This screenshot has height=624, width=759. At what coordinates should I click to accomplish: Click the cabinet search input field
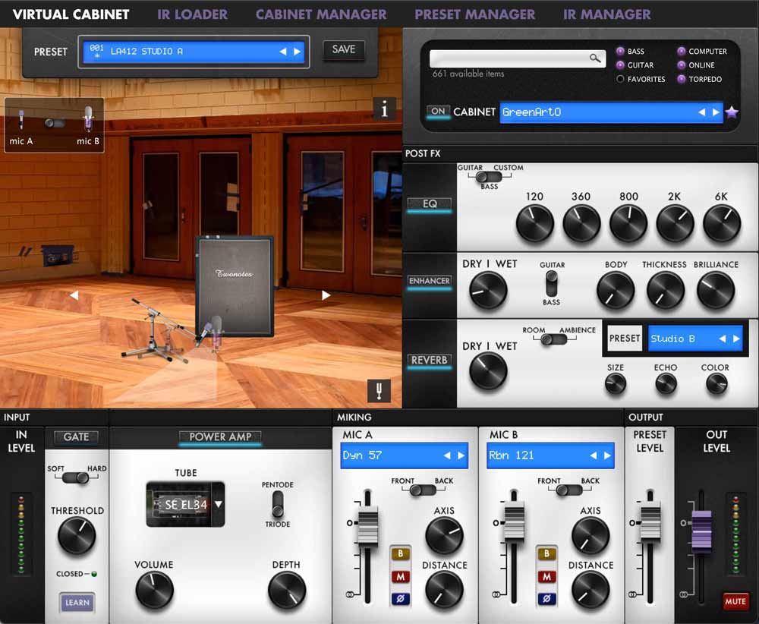point(518,58)
